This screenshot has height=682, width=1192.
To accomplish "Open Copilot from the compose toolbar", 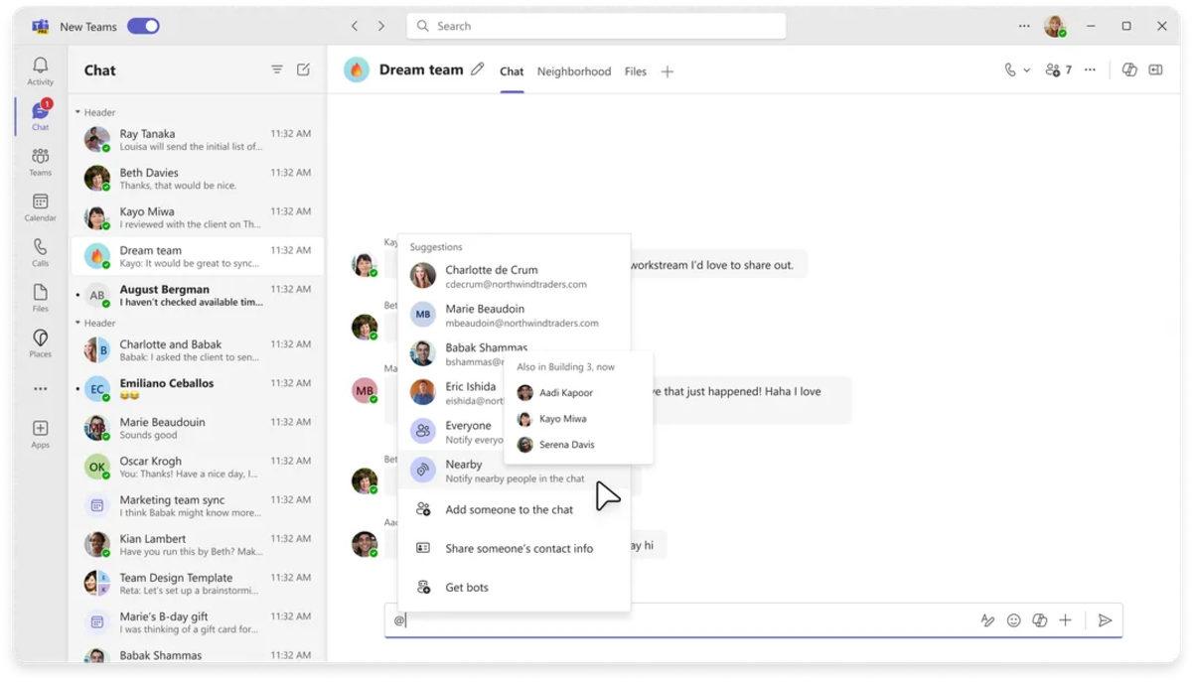I will 1039,619.
